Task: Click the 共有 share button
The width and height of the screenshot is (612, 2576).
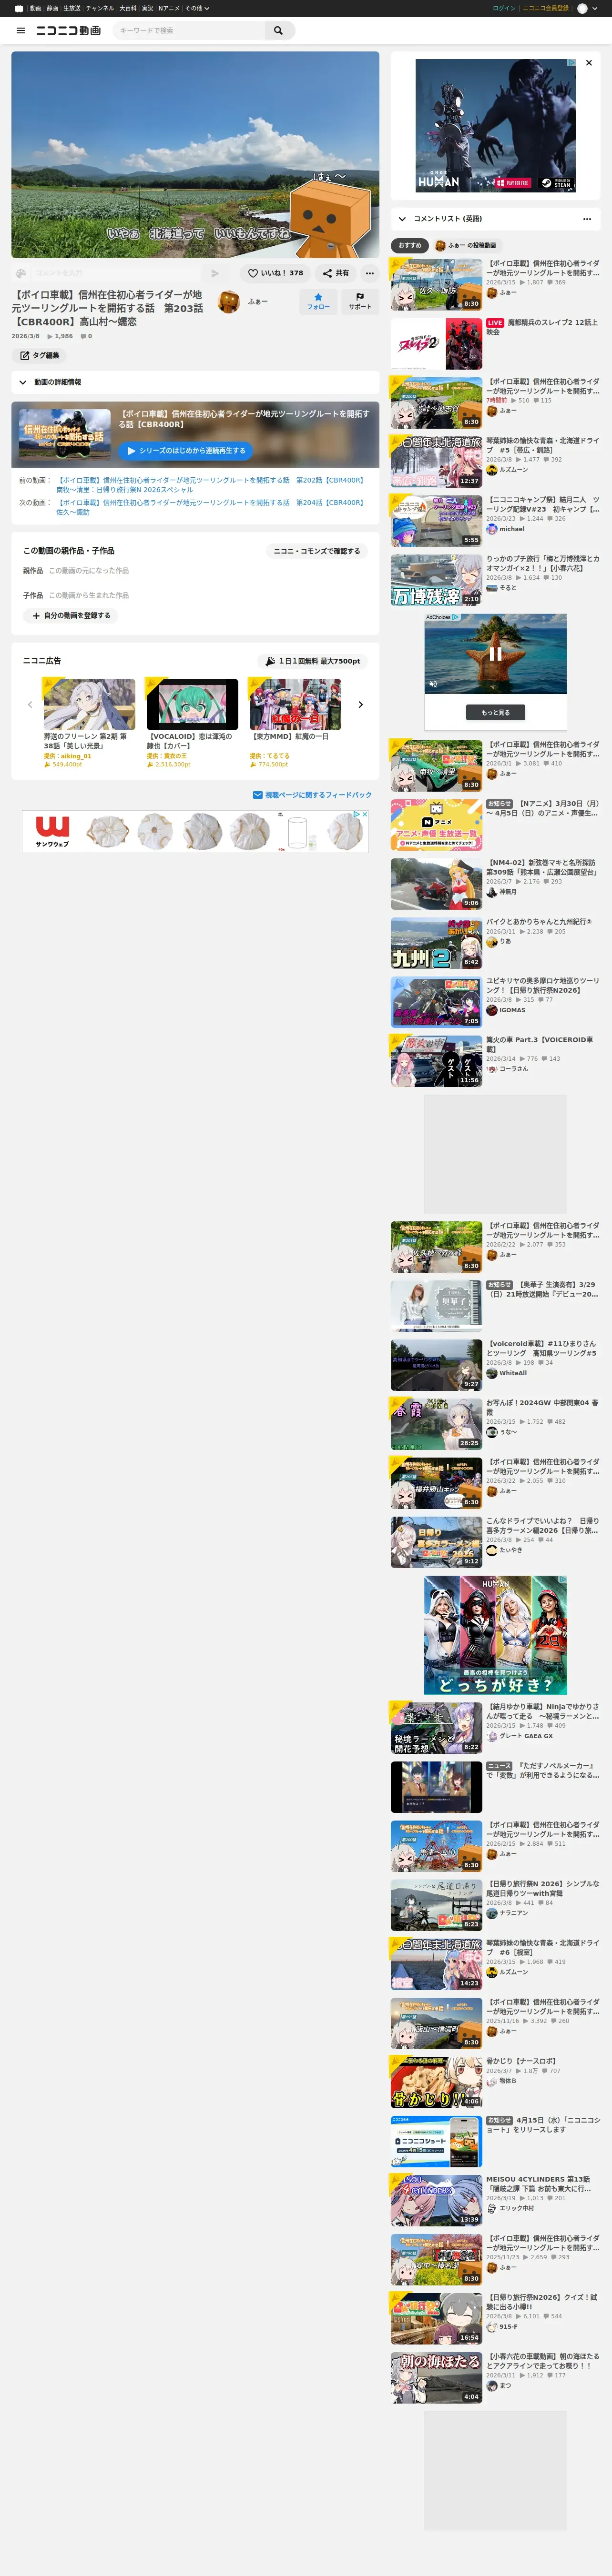Action: [x=336, y=273]
